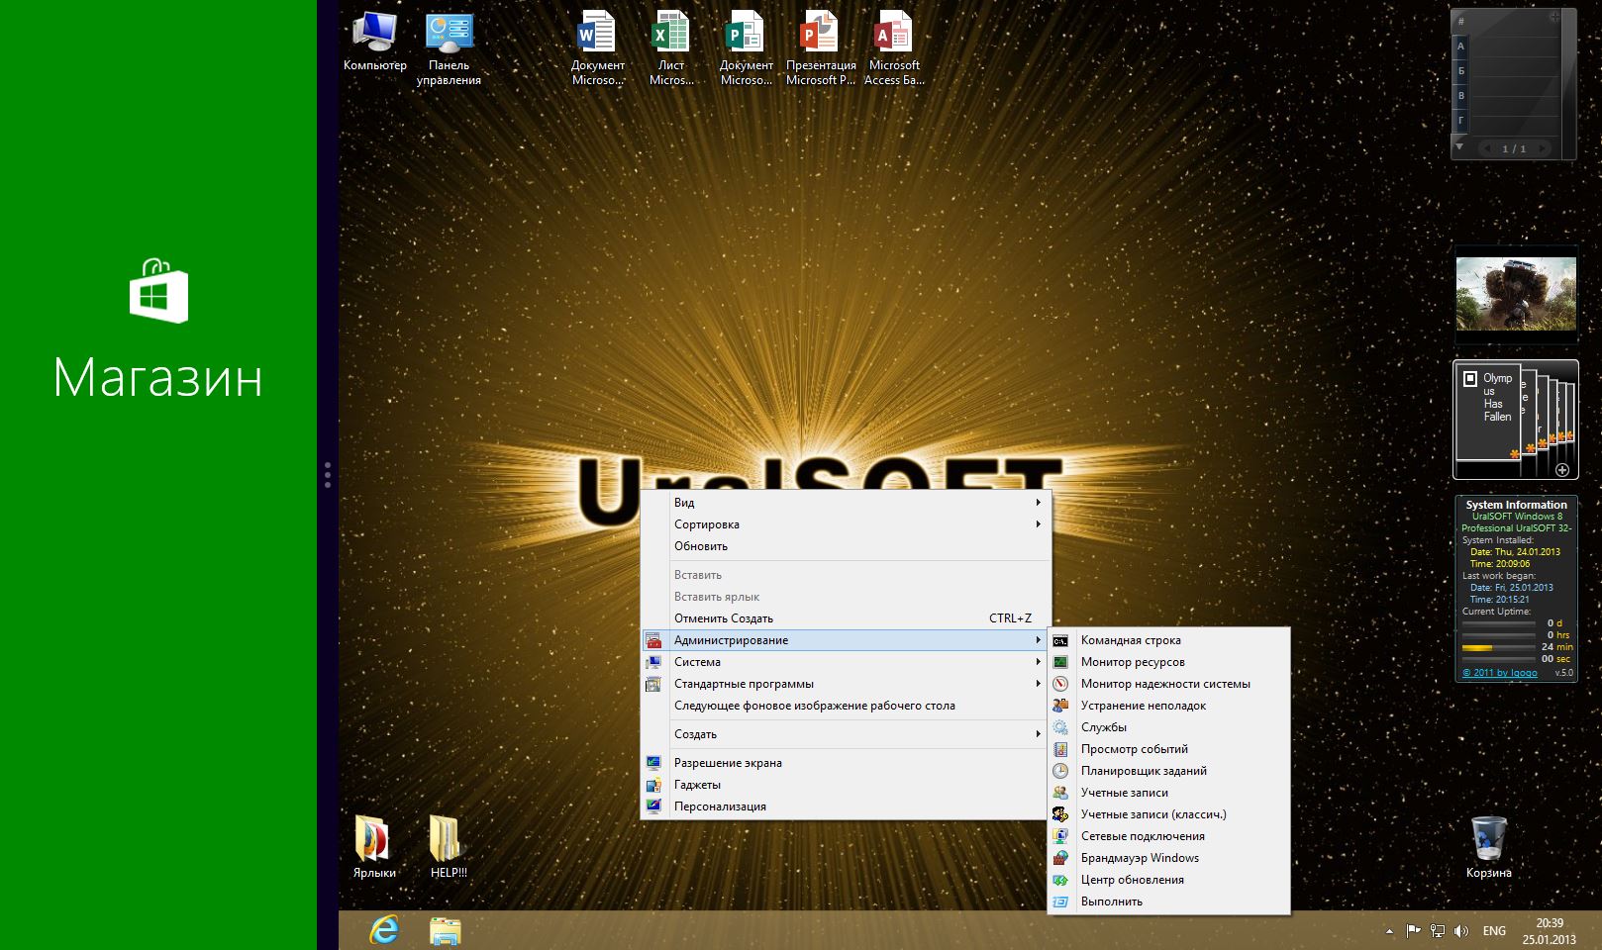Click the three-dot divider handle beside Магазин
The width and height of the screenshot is (1602, 950).
pos(328,475)
